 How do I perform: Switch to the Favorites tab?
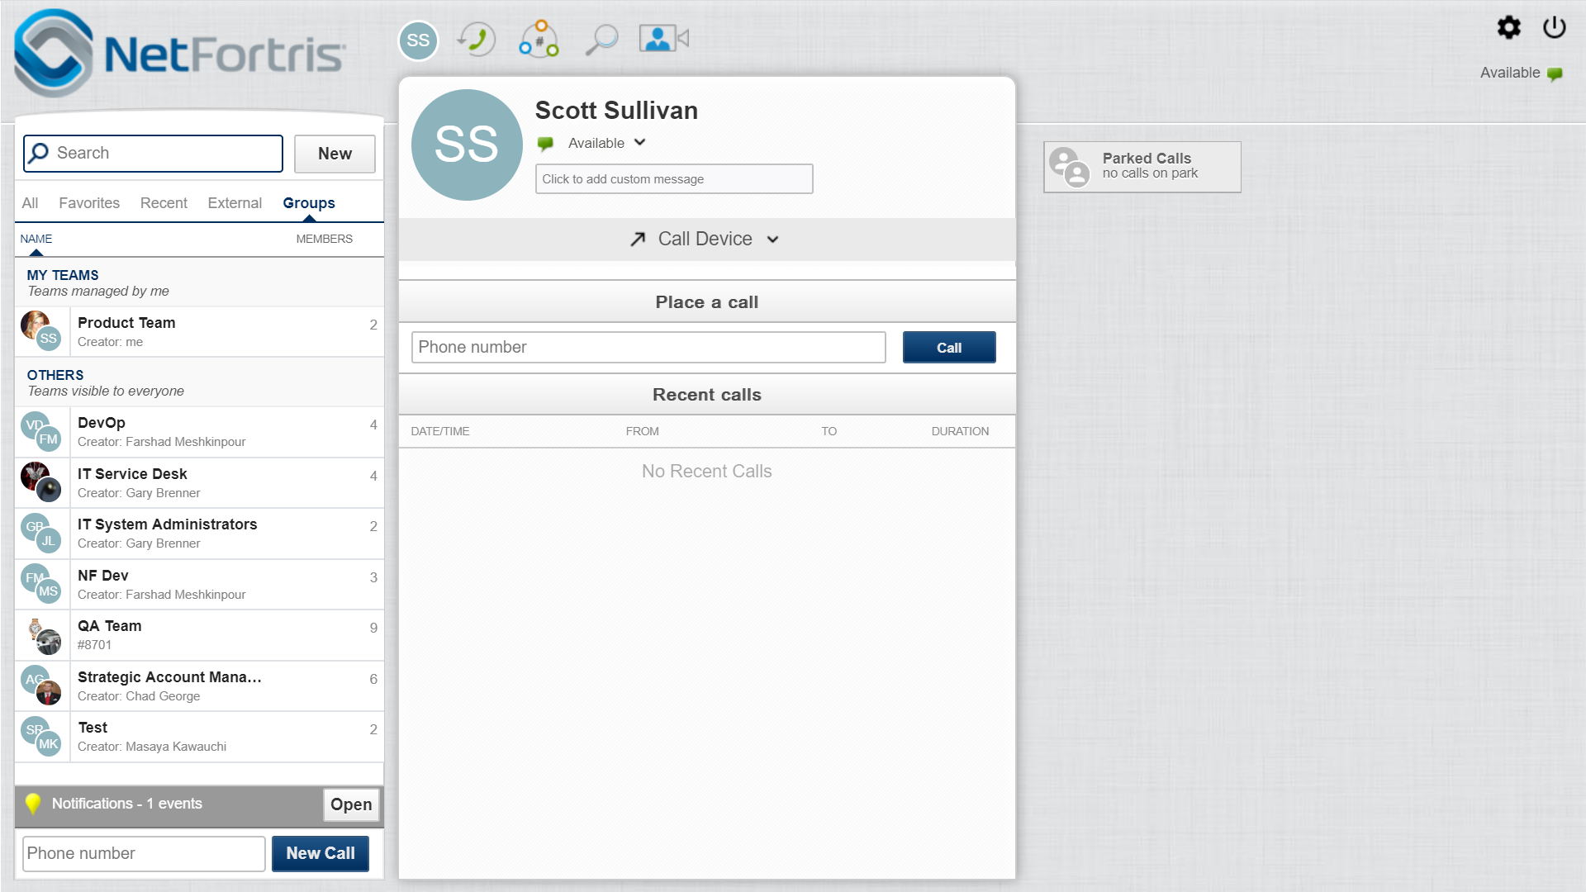(89, 203)
